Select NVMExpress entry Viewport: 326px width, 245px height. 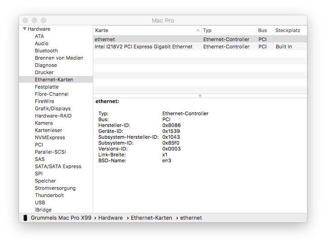pyautogui.click(x=50, y=138)
